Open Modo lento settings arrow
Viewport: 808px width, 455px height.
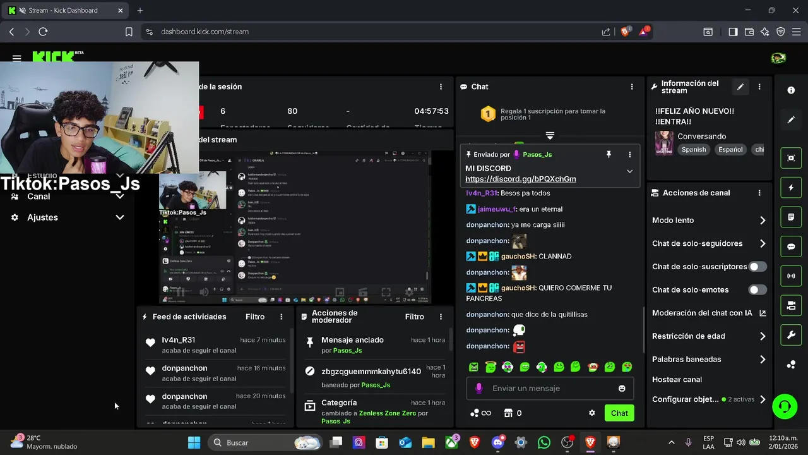pyautogui.click(x=763, y=221)
